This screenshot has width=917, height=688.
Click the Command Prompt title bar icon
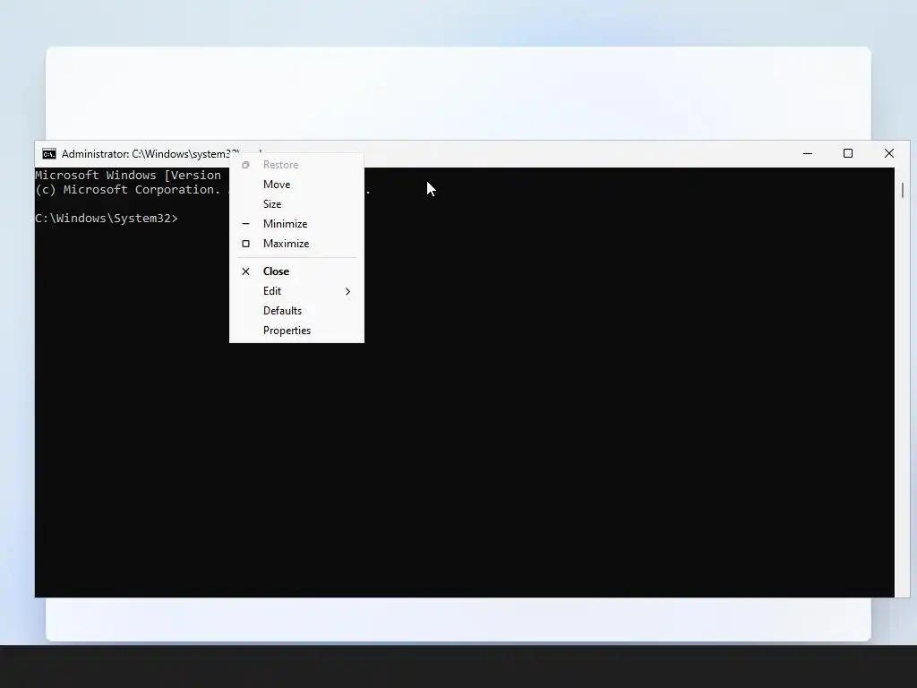coord(49,154)
